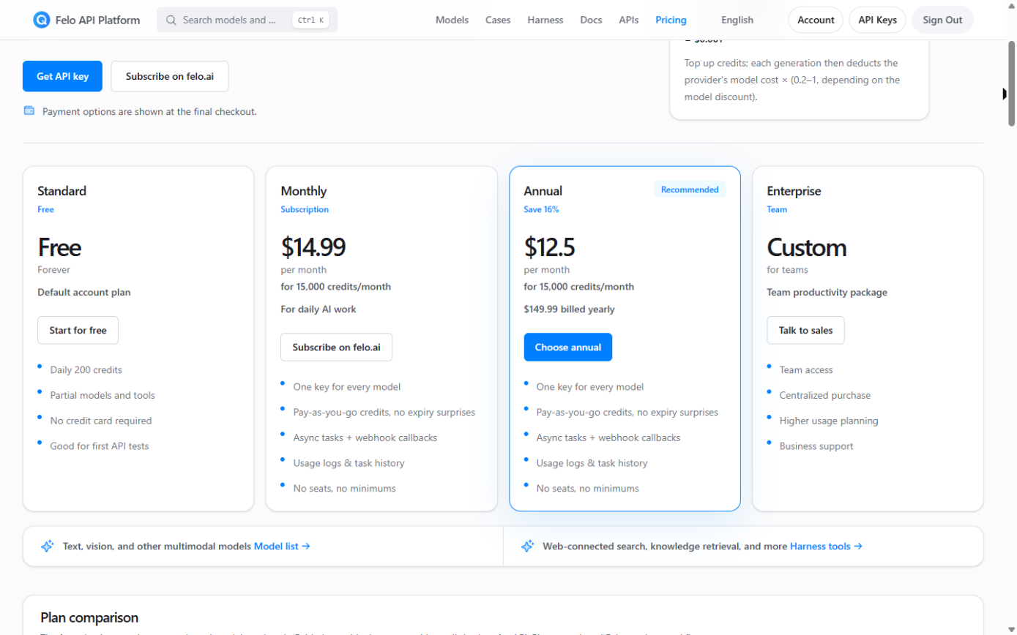Click the Plan comparison heading
Screen dimensions: 1017x635
tap(89, 617)
